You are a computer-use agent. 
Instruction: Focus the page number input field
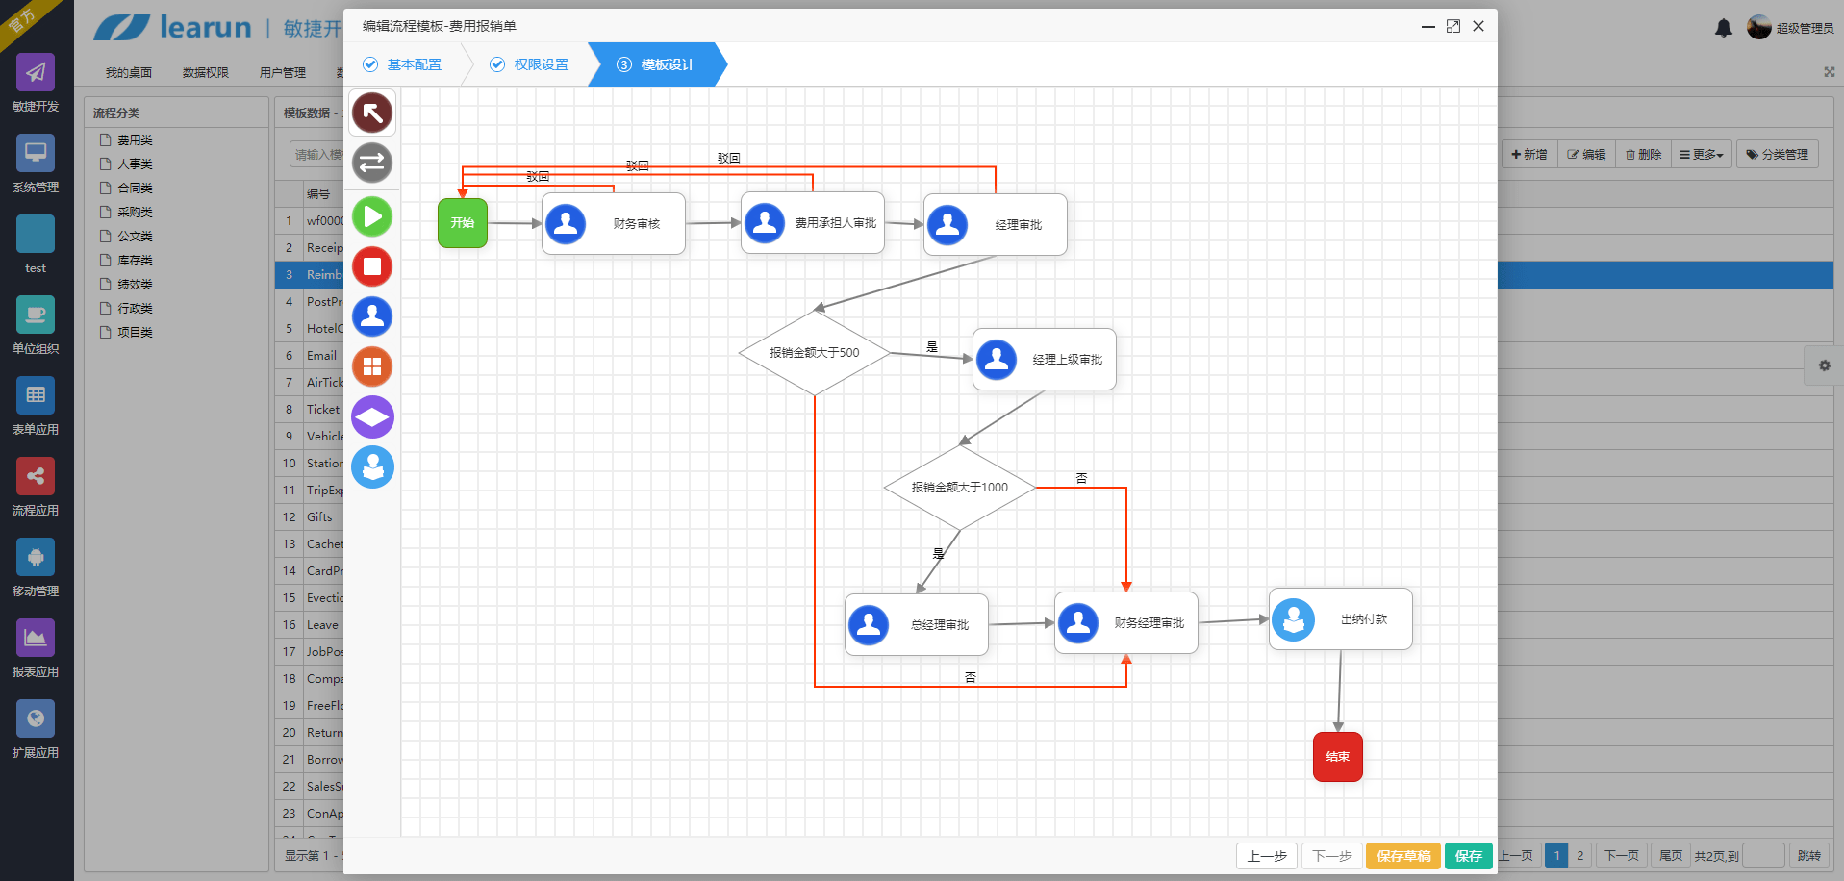click(x=1763, y=855)
